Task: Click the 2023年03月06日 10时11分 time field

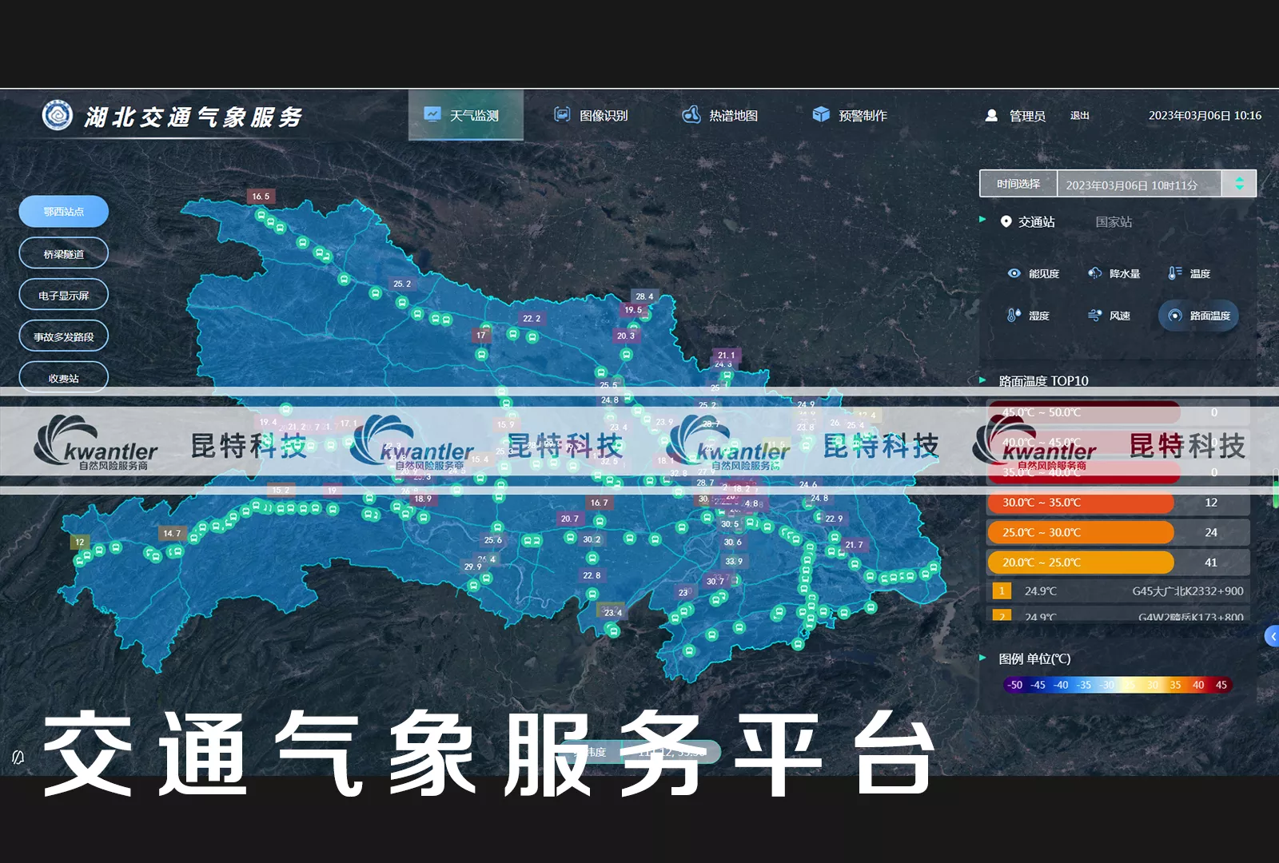Action: tap(1139, 185)
